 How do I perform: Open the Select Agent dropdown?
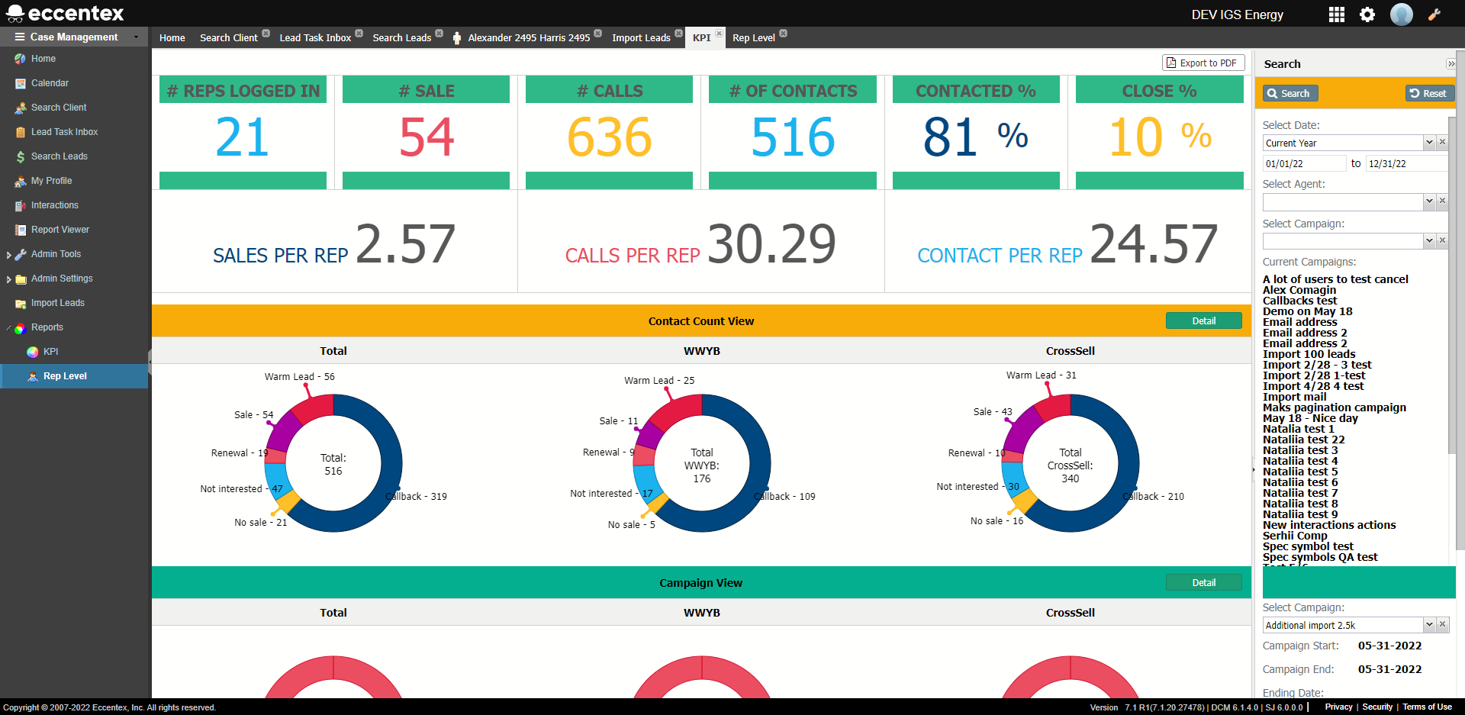click(1429, 201)
